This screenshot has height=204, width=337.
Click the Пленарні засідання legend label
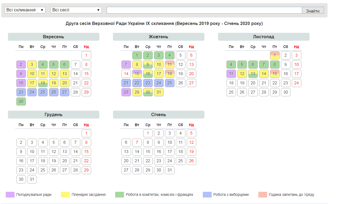(x=88, y=195)
